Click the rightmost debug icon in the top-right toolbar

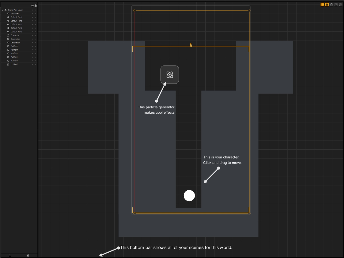[340, 4]
